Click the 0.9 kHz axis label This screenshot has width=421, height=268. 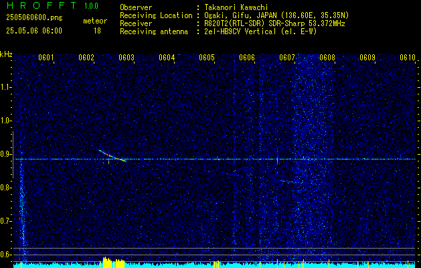pos(5,154)
